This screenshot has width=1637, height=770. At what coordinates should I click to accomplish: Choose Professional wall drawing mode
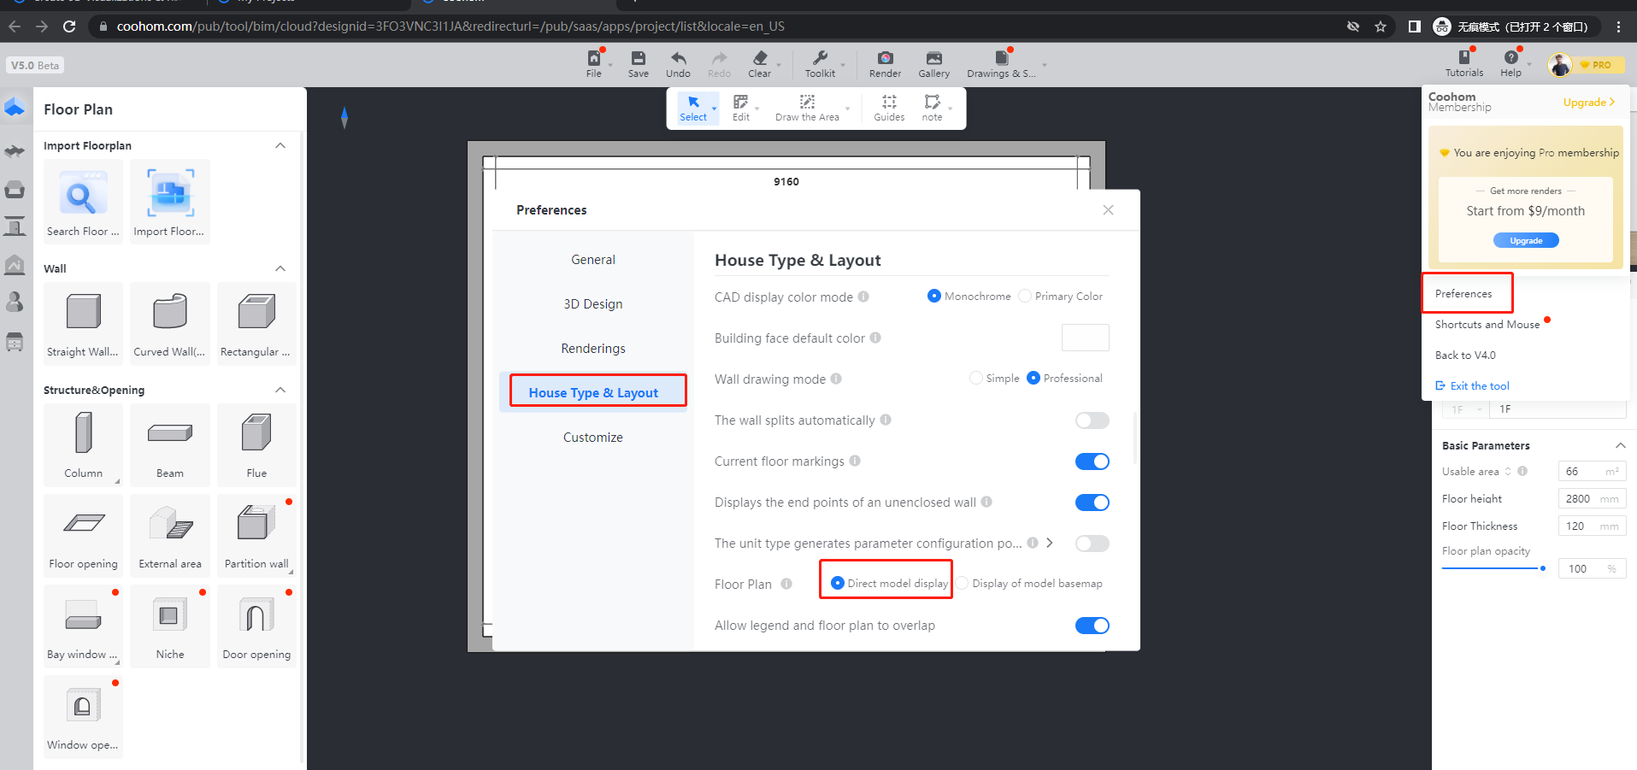click(1033, 379)
